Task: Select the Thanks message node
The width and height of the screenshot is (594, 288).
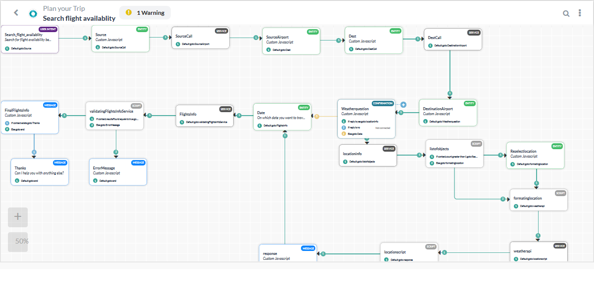Action: coord(40,171)
